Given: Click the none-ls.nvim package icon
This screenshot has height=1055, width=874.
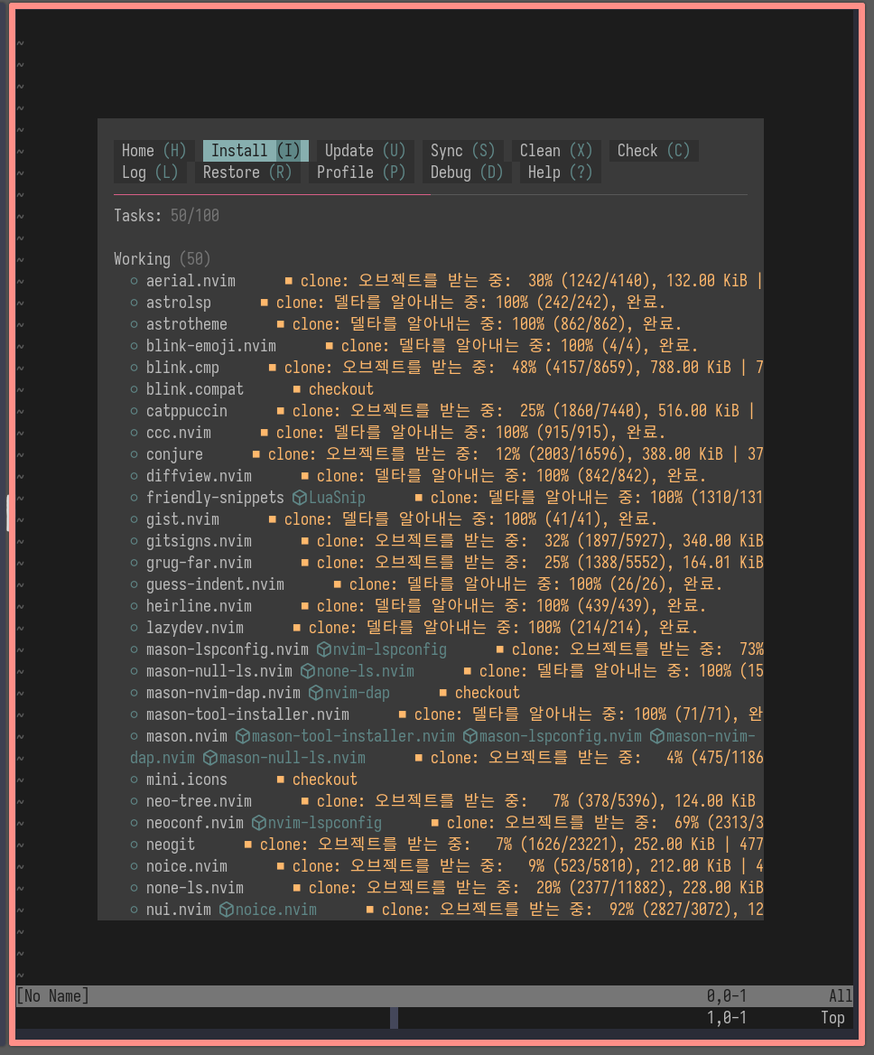Looking at the screenshot, I should (x=308, y=671).
